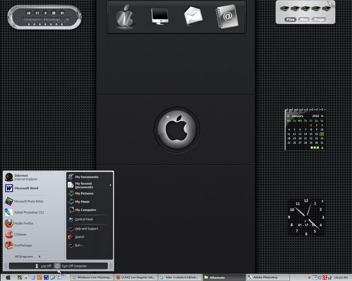Open the calendar 17 tray icon
The height and width of the screenshot is (281, 352).
coord(315,278)
